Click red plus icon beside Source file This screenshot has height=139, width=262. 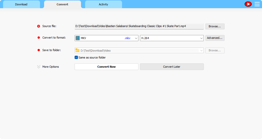click(39, 26)
